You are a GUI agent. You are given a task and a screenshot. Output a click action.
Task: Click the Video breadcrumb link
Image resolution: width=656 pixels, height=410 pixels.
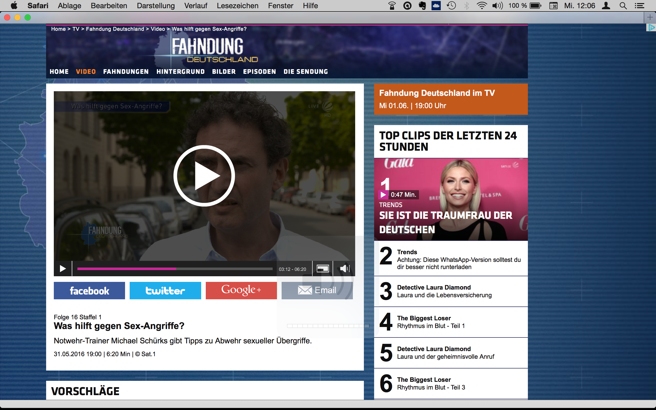(158, 29)
